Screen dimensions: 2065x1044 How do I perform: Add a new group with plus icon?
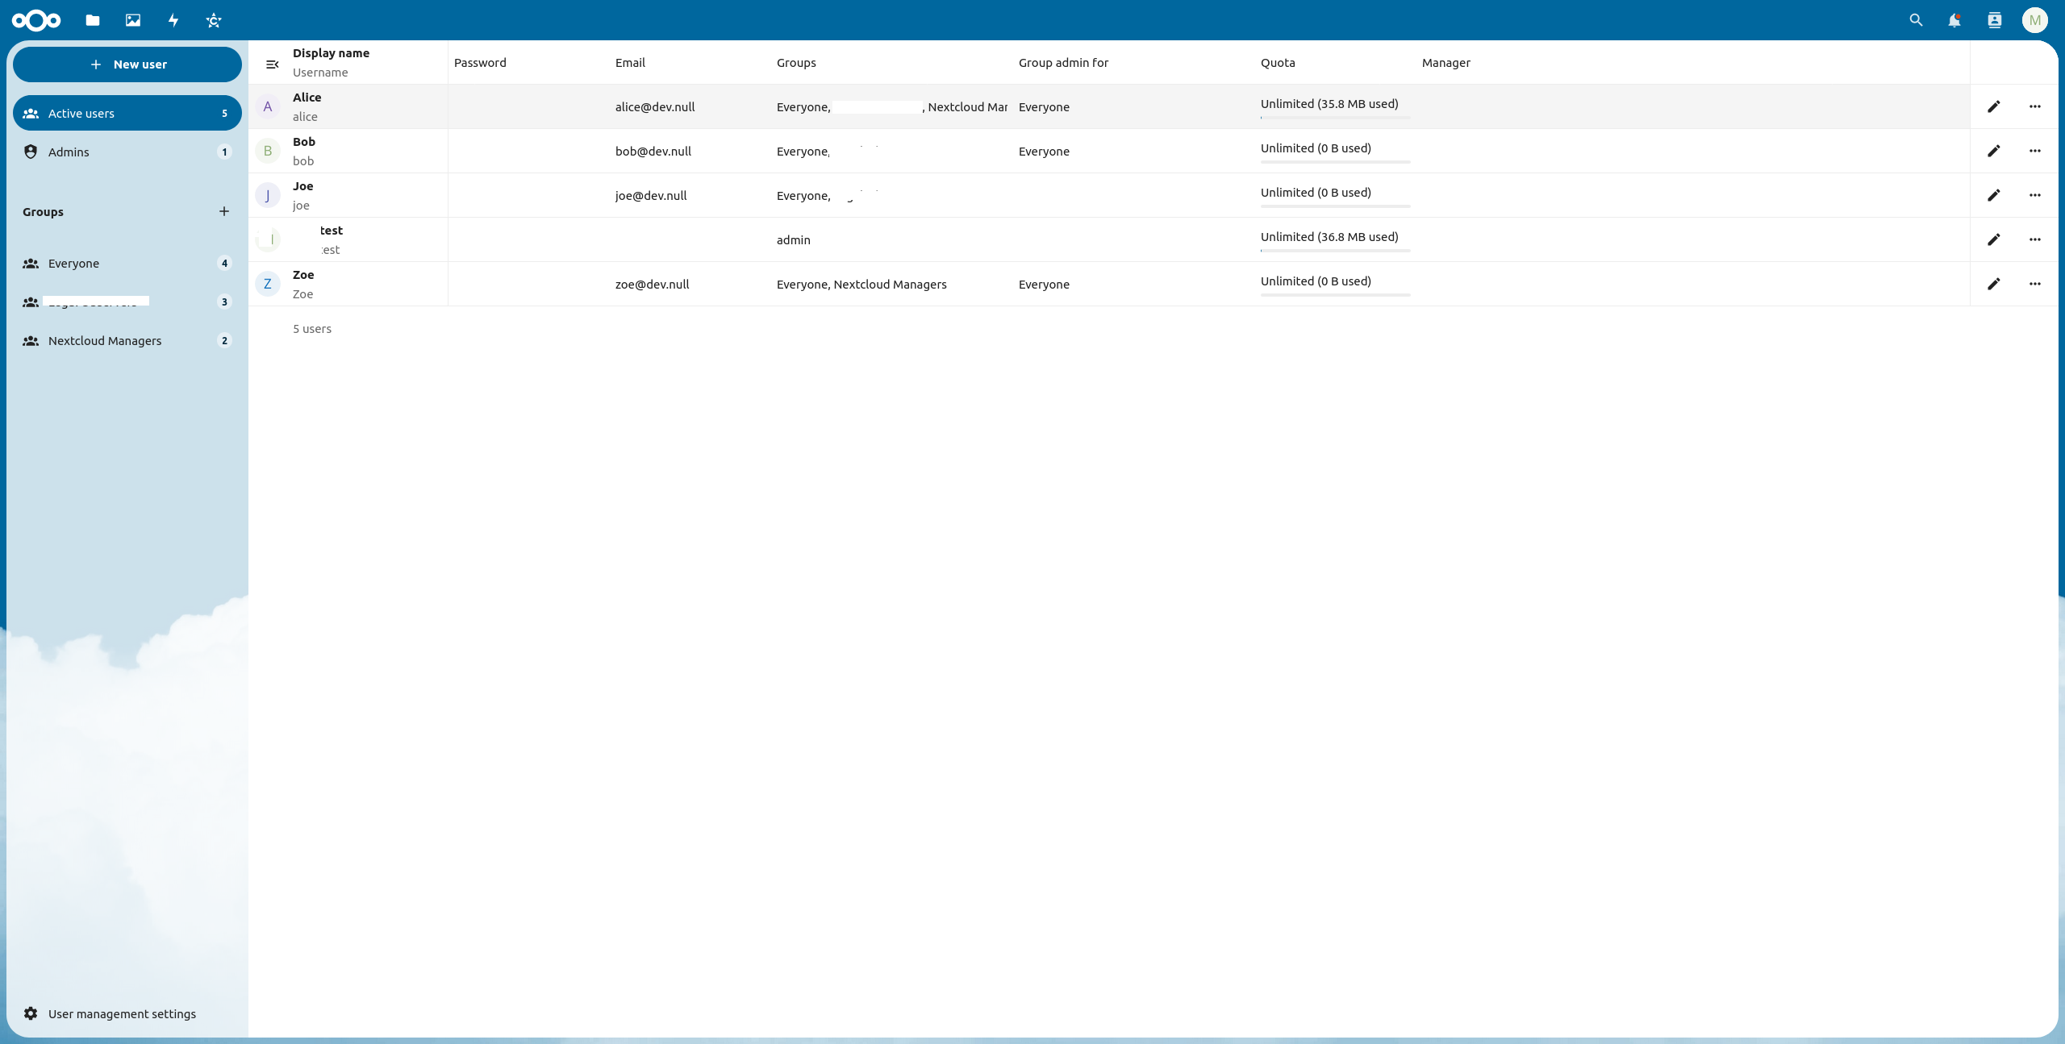coord(224,211)
